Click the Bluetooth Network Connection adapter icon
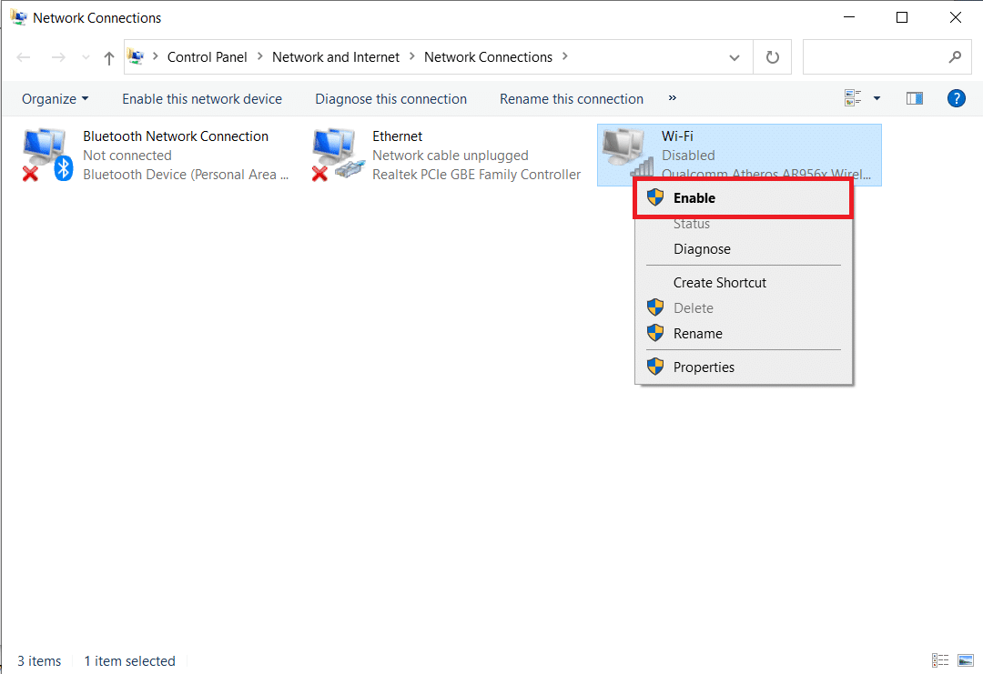The image size is (983, 674). 47,155
